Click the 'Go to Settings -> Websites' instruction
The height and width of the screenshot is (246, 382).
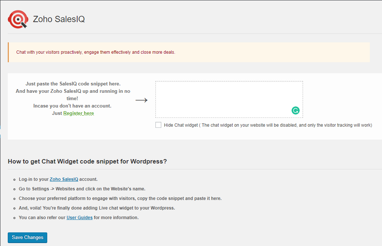coord(82,189)
